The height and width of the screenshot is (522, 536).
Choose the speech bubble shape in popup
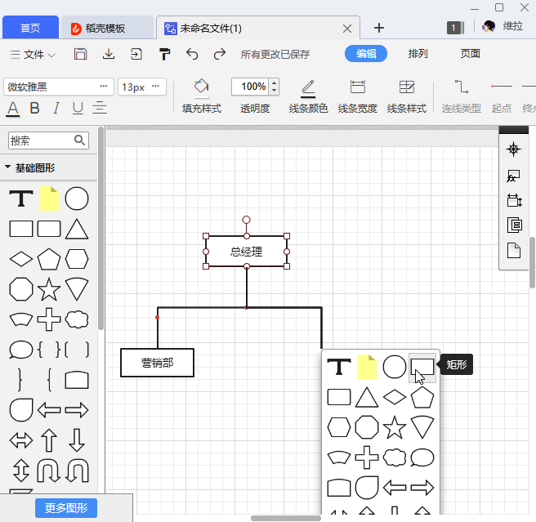click(x=422, y=457)
